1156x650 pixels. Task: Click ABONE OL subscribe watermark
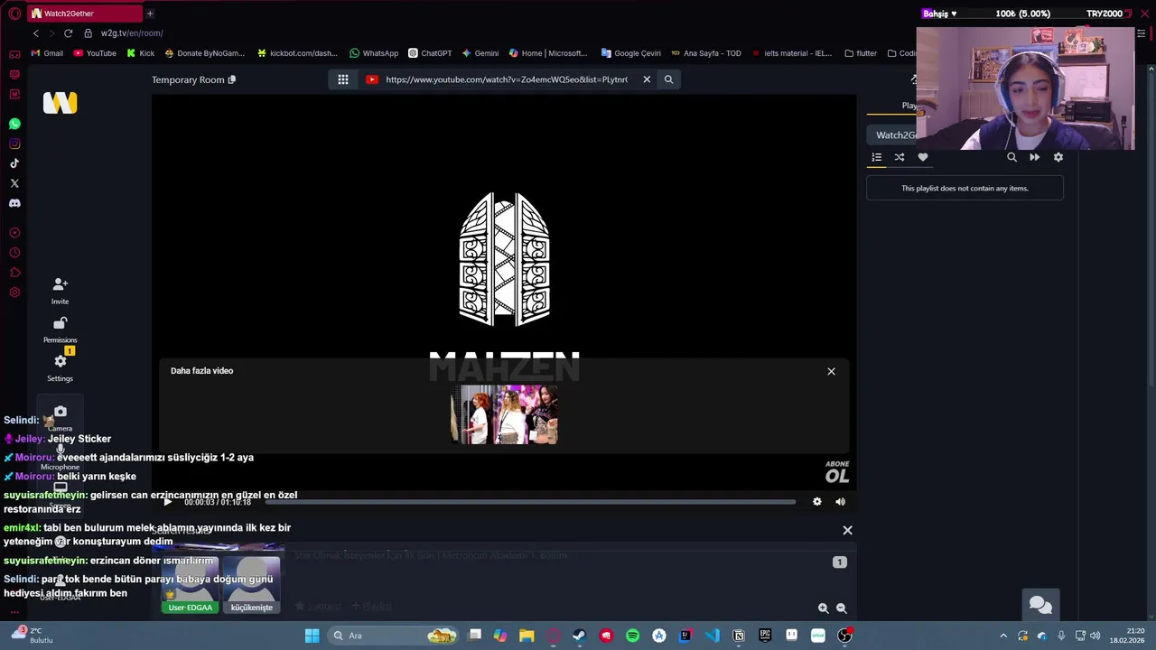pos(837,472)
